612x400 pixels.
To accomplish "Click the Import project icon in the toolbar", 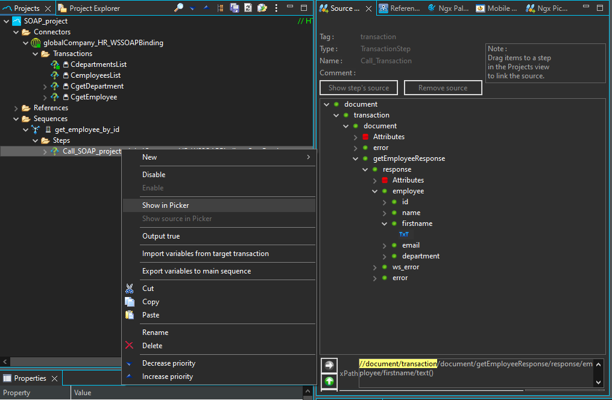I will 262,8.
